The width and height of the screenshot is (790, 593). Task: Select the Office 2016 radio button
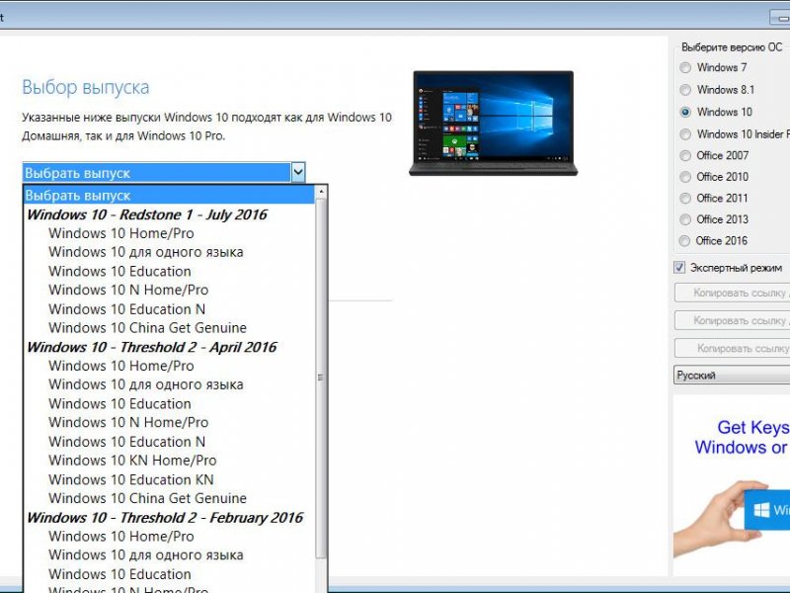pyautogui.click(x=685, y=241)
